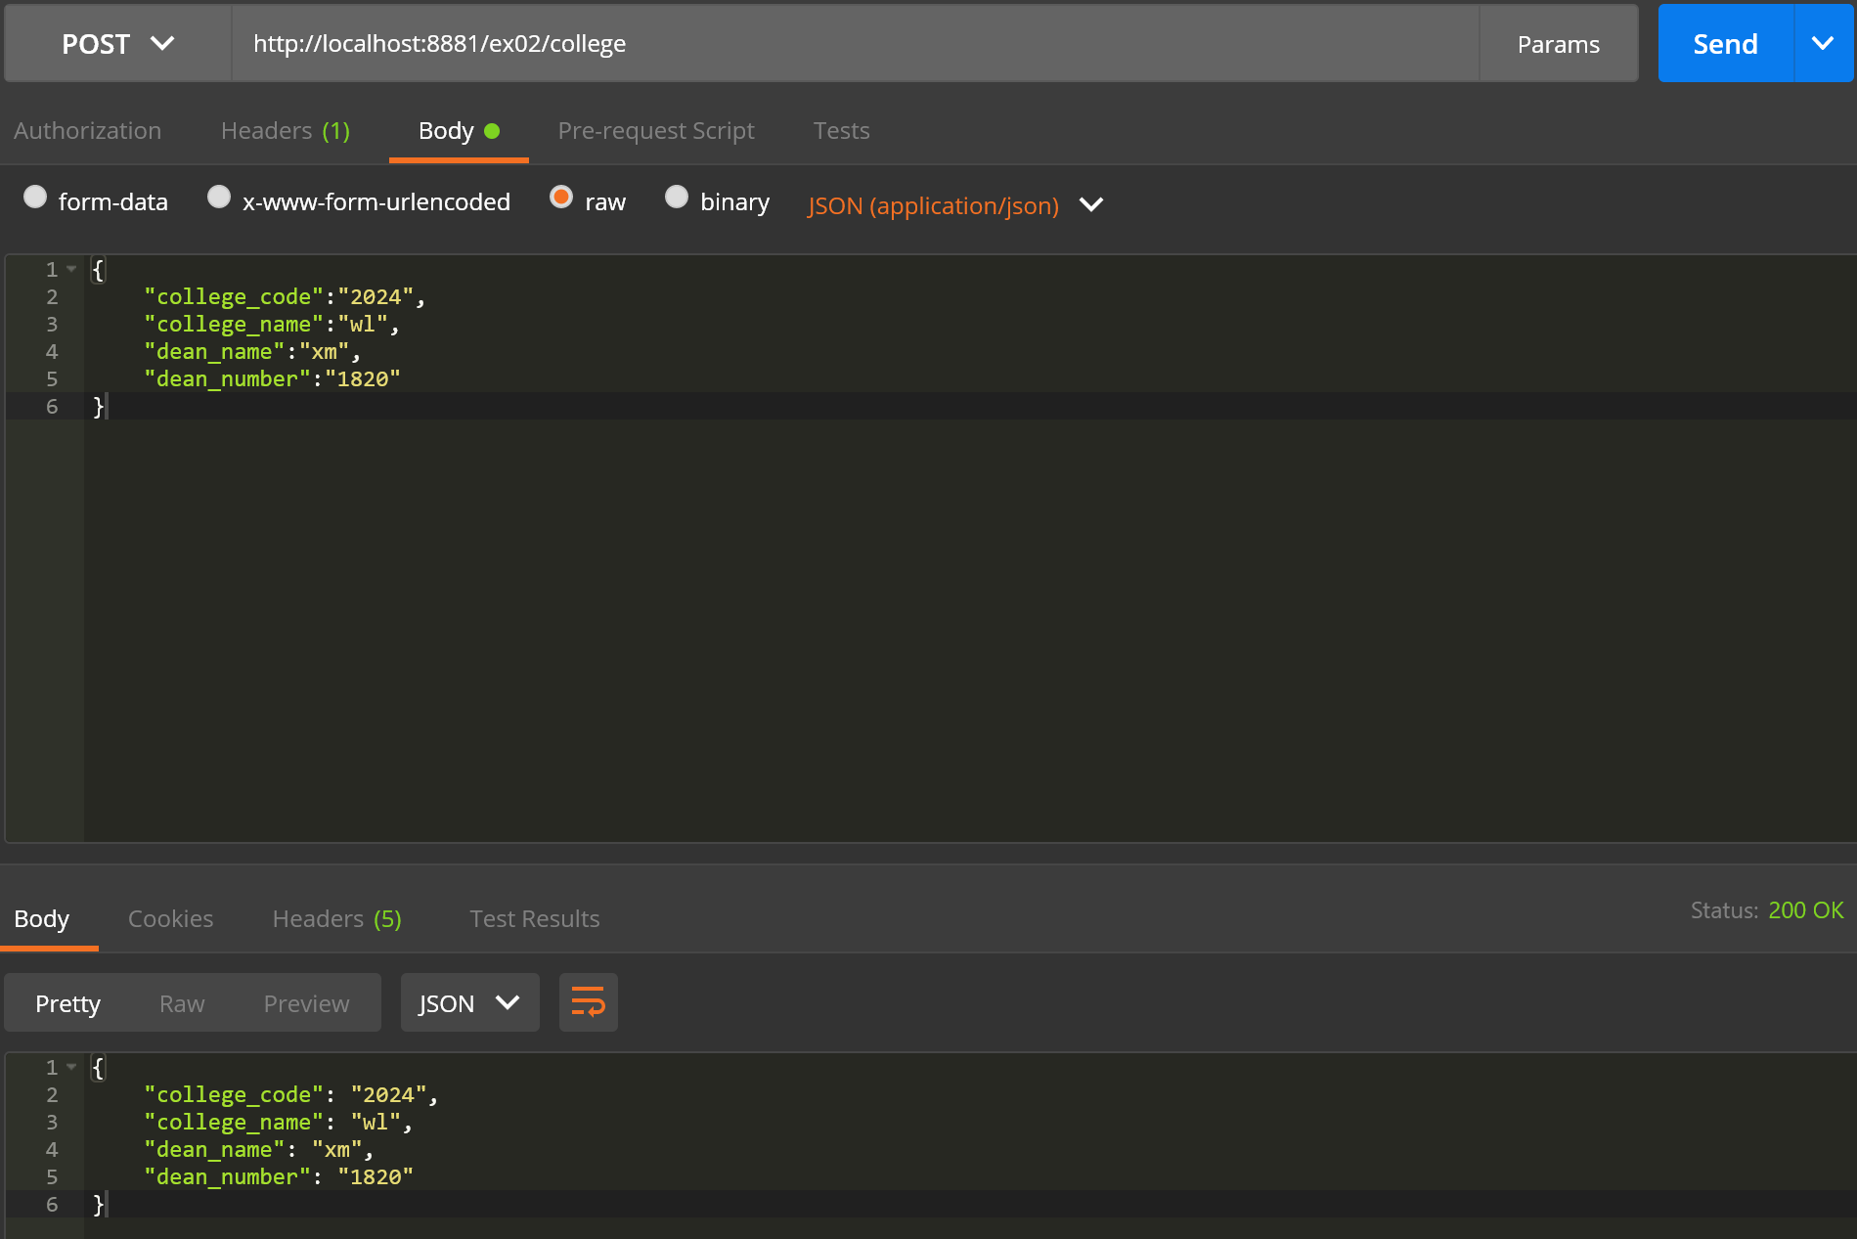Click the 200 OK status text
This screenshot has width=1857, height=1239.
pyautogui.click(x=1805, y=910)
